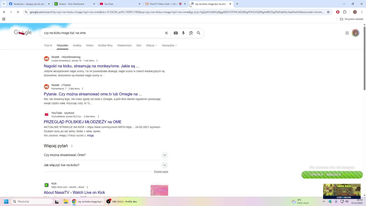Open Chrome window from the taskbar
This screenshot has height=206, width=366.
pyautogui.click(x=87, y=201)
